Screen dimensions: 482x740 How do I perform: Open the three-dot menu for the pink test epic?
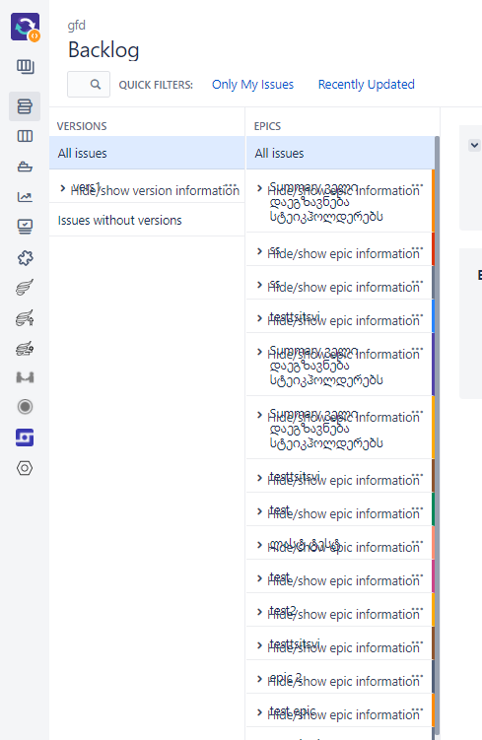tap(417, 575)
